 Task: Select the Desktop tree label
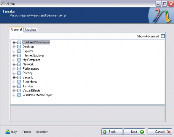(x=28, y=47)
